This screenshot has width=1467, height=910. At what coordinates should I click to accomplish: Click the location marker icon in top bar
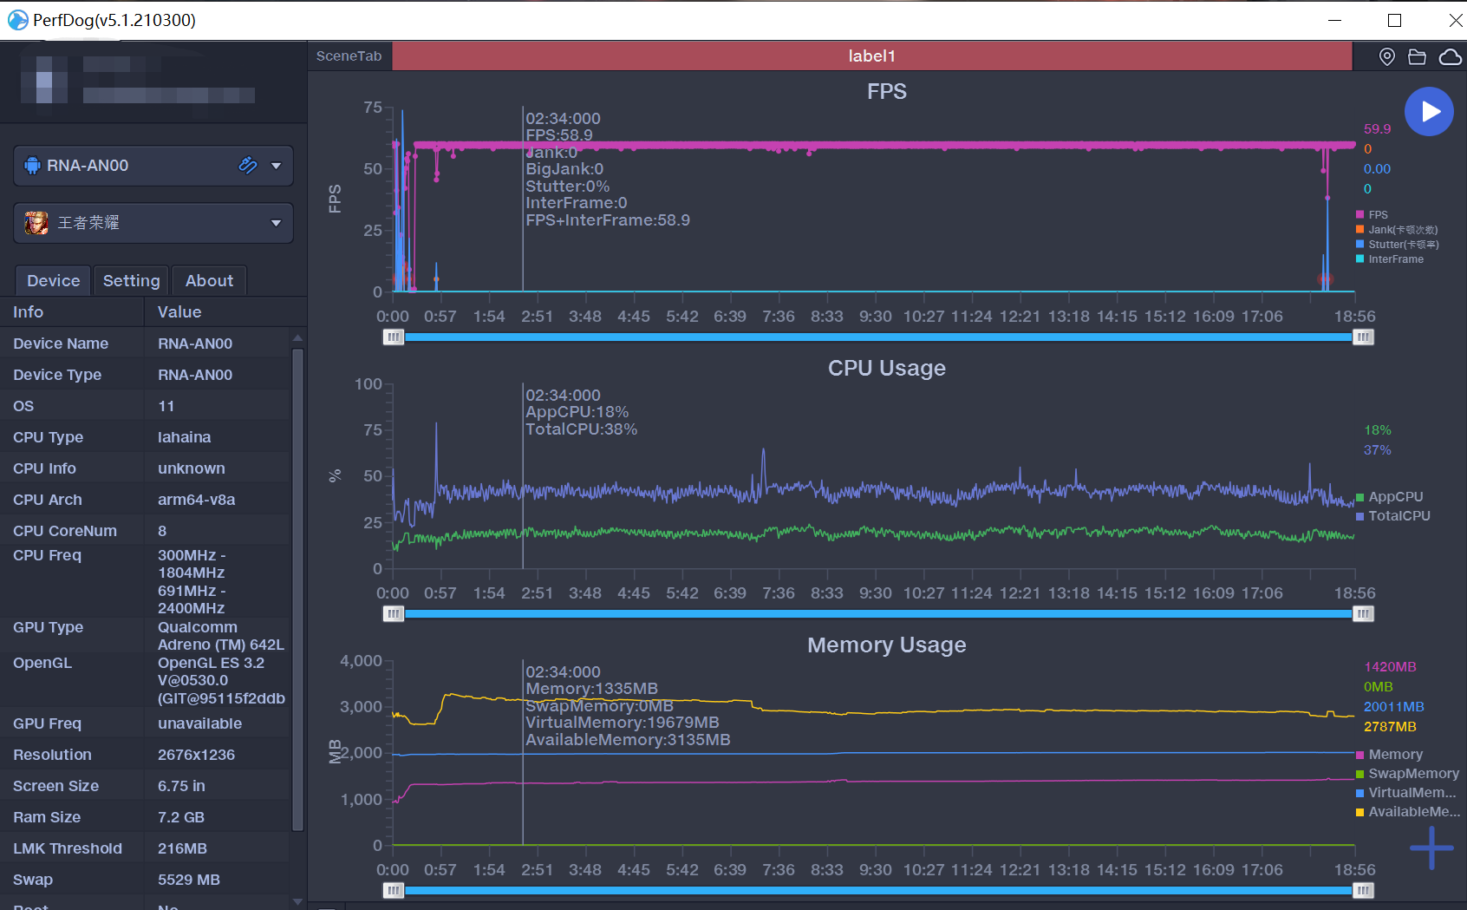point(1387,56)
